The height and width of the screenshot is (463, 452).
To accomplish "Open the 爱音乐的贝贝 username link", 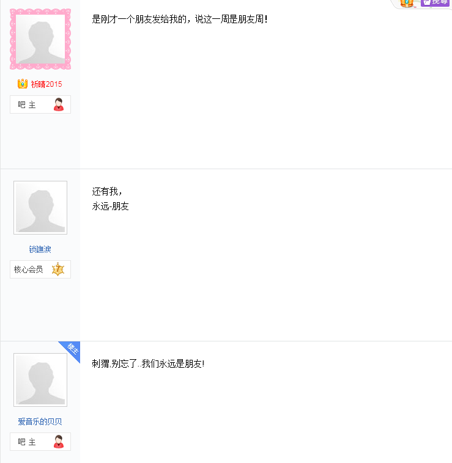I will [x=40, y=421].
